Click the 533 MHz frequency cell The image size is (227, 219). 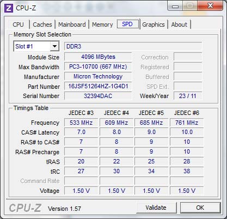[x=81, y=123]
